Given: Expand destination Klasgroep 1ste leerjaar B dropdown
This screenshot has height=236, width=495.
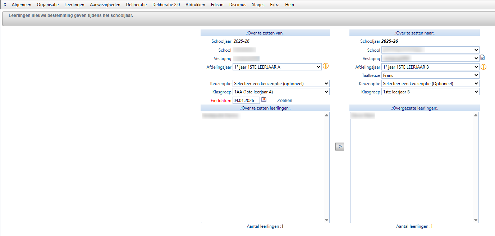Looking at the screenshot, I should (x=430, y=92).
